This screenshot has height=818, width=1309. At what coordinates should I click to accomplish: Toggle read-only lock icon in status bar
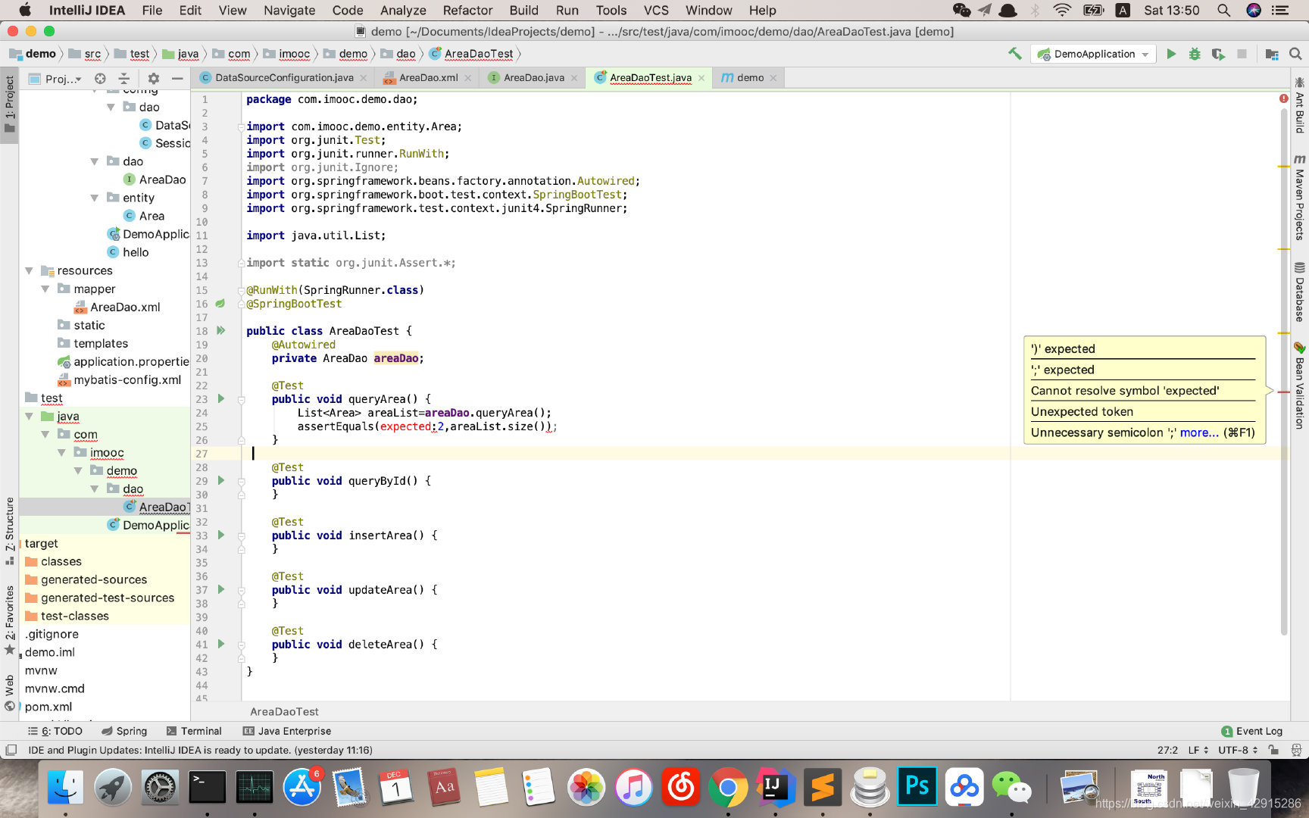(x=1273, y=750)
